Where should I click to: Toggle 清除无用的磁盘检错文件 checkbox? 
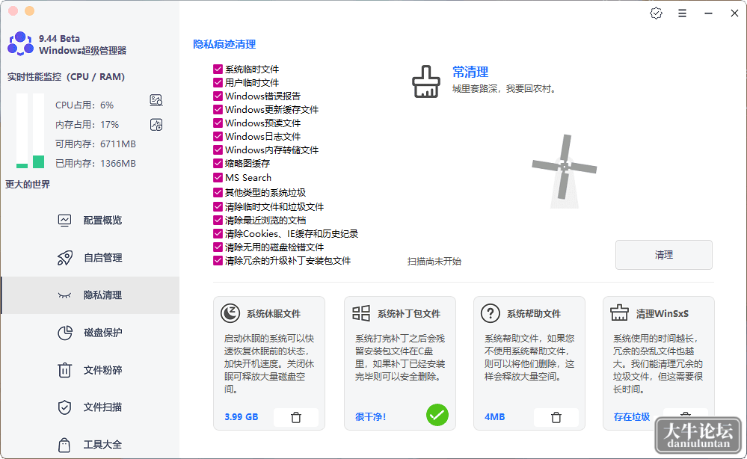pyautogui.click(x=218, y=247)
